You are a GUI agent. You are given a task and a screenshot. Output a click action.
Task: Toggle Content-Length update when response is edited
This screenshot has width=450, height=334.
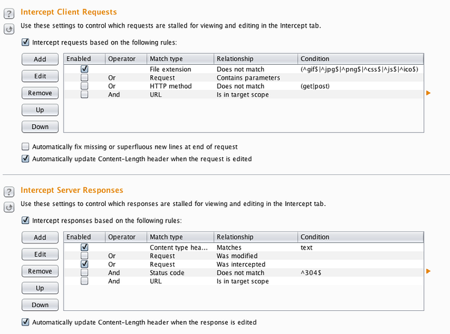[25, 322]
